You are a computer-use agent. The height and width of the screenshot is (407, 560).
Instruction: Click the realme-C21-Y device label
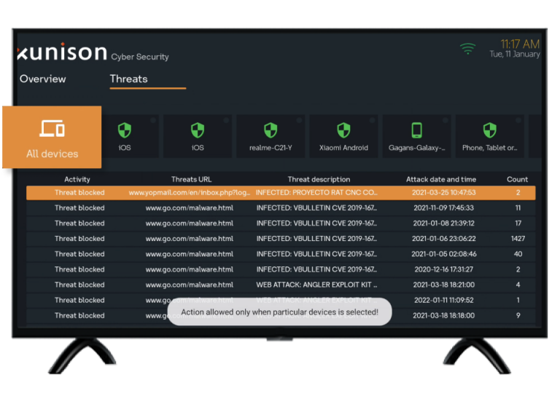pyautogui.click(x=271, y=148)
